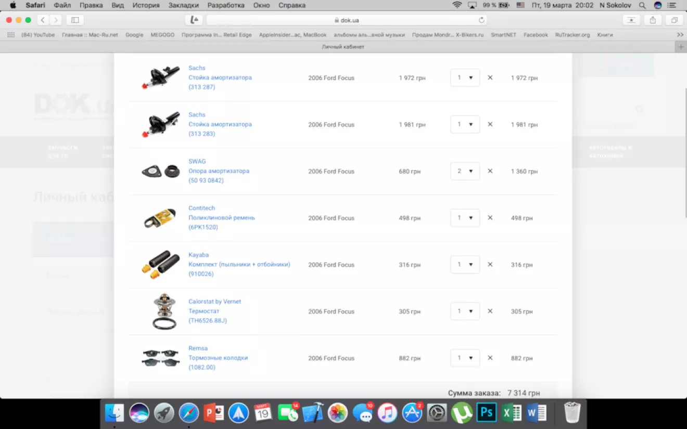Open the Термостат product link
This screenshot has width=687, height=429.
click(204, 311)
